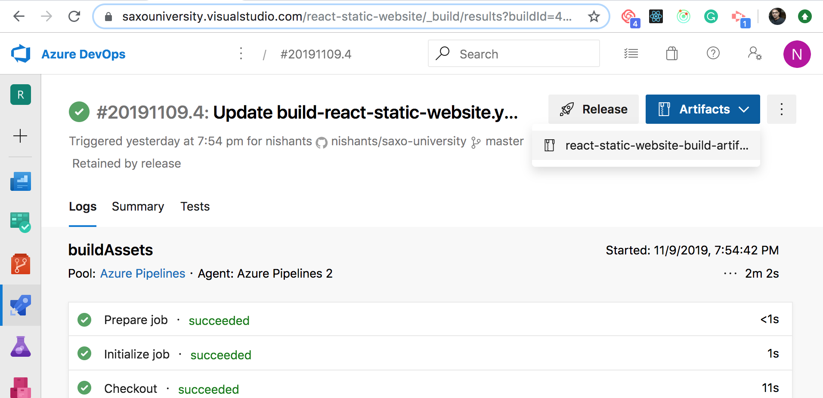Click the plus add-new icon in sidebar
This screenshot has width=823, height=398.
tap(20, 136)
